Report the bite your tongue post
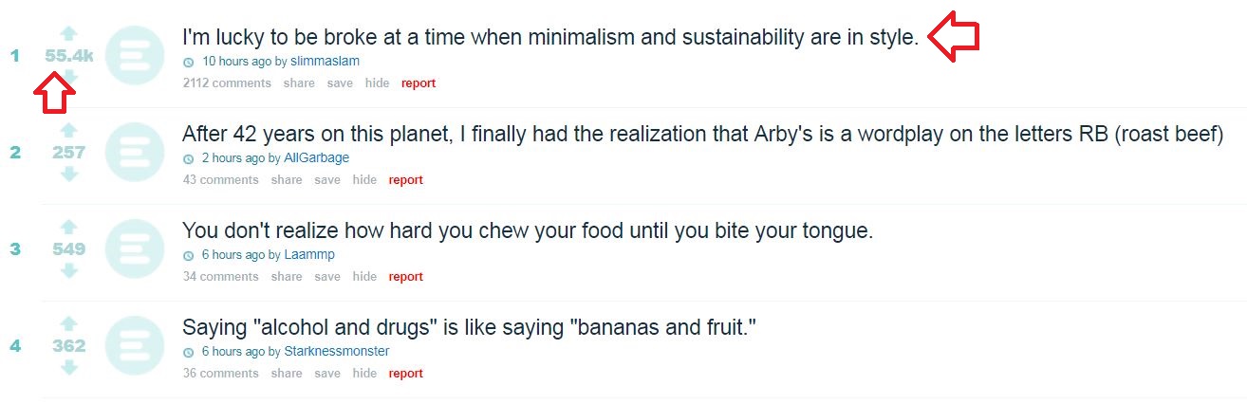This screenshot has height=404, width=1247. tap(405, 277)
